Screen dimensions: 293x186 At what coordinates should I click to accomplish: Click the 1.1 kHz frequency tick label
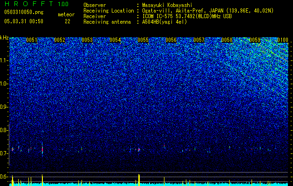4,60
